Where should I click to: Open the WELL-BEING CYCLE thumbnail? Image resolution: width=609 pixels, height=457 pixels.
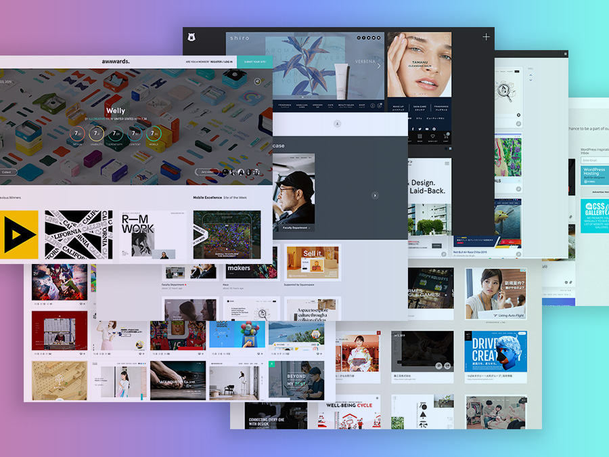coord(349,413)
